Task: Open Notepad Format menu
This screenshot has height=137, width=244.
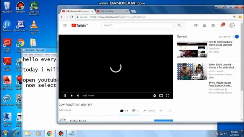Action: point(39,54)
